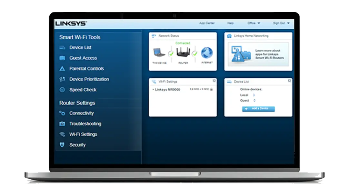
Task: Click the lock icon beside Linksys MR9000
Action: tap(212, 89)
